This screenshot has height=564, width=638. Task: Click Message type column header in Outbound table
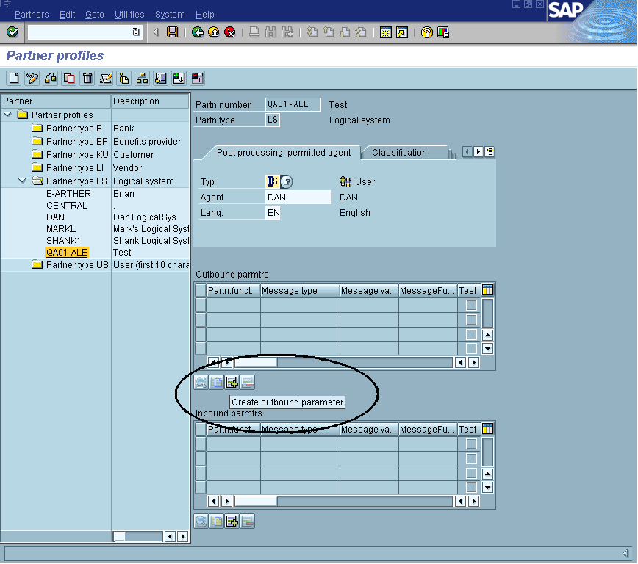(x=300, y=290)
